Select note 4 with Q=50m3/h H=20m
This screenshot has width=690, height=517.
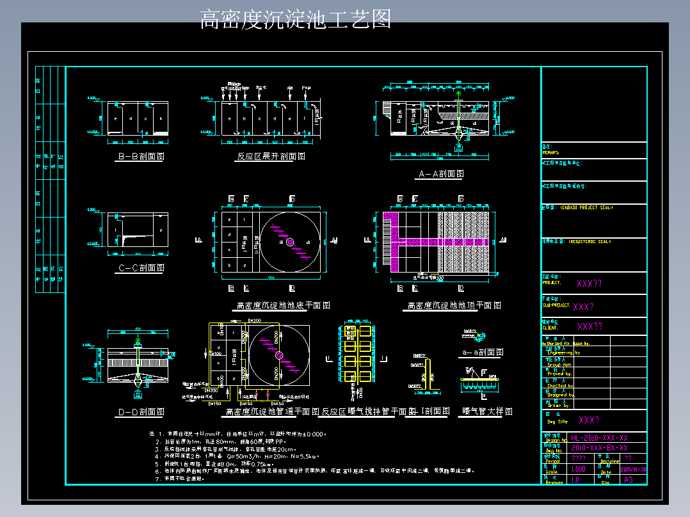[237, 456]
